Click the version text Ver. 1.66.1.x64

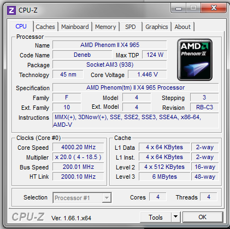pyautogui.click(x=71, y=218)
